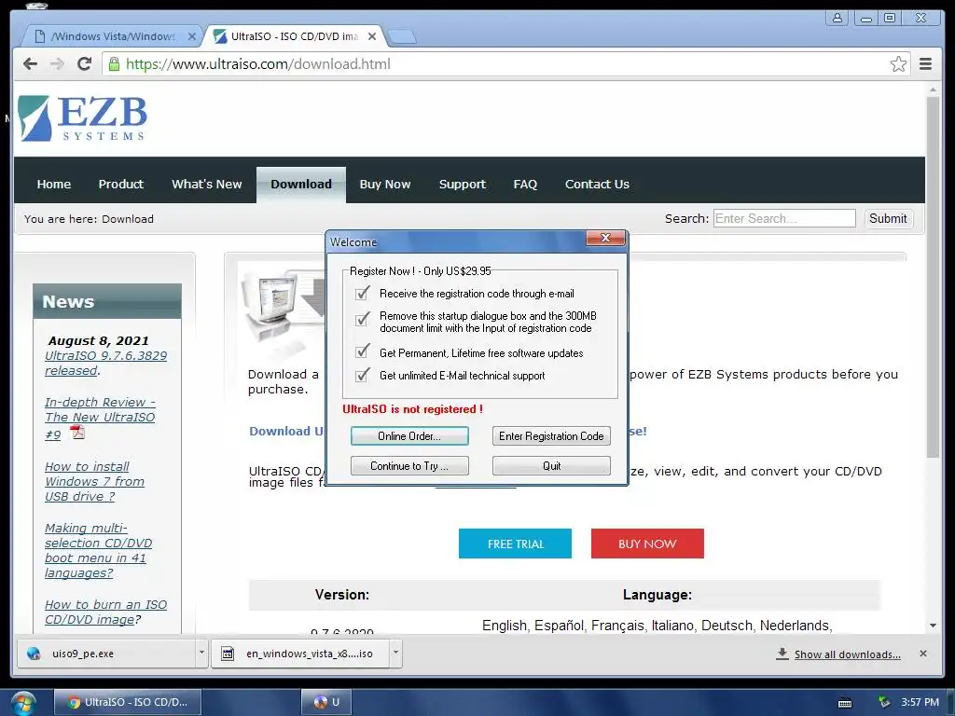955x716 pixels.
Task: Select the Download nav tab
Action: click(x=301, y=185)
